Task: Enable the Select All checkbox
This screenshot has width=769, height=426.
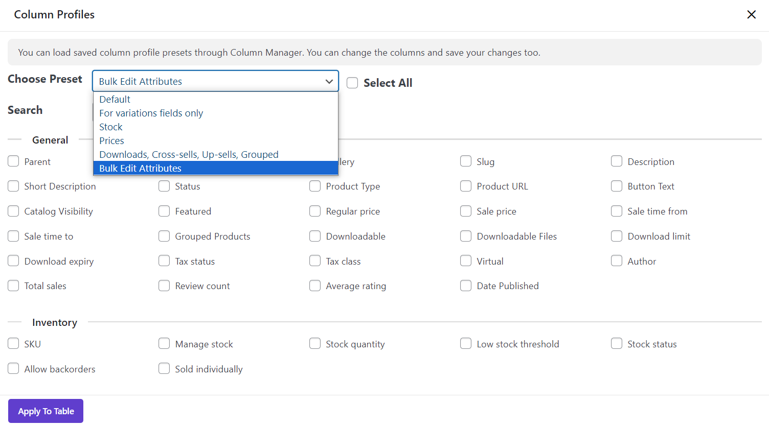Action: click(x=352, y=83)
